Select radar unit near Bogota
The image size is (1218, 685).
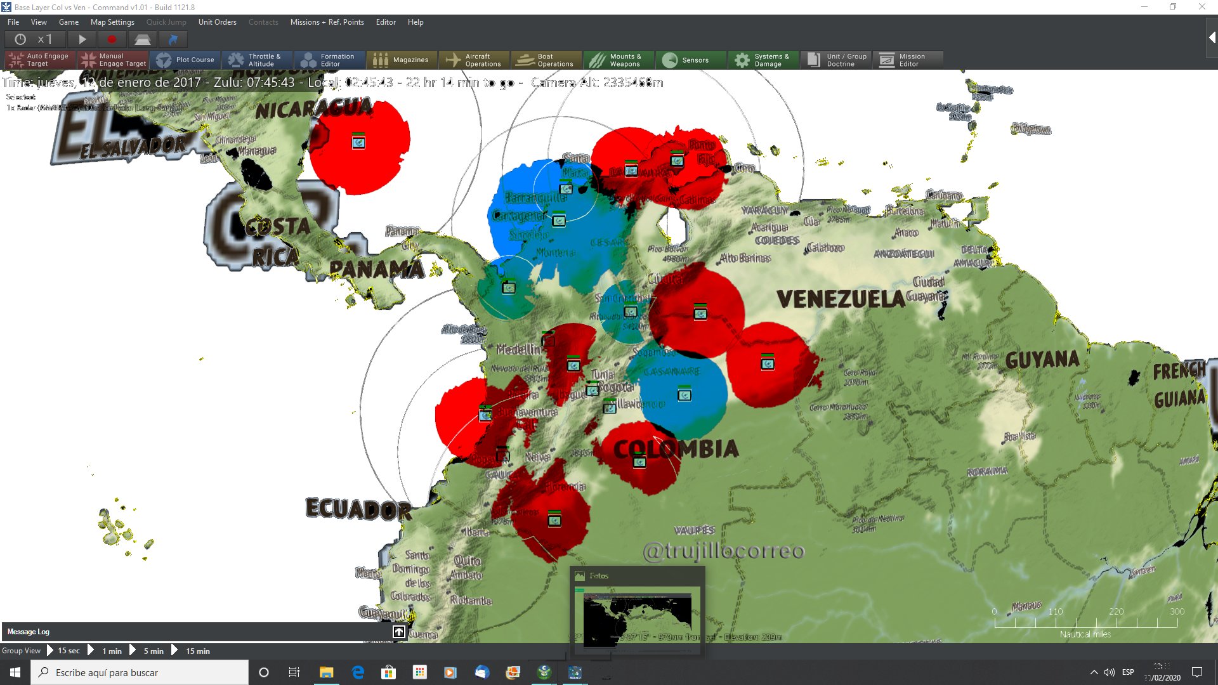[593, 389]
